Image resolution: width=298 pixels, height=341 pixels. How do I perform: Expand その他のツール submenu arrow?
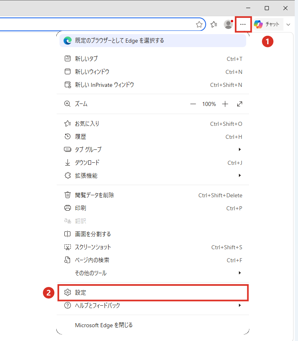coord(240,273)
